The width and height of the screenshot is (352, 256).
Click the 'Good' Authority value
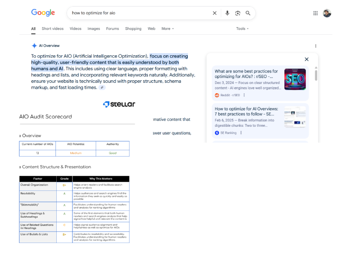(113, 153)
